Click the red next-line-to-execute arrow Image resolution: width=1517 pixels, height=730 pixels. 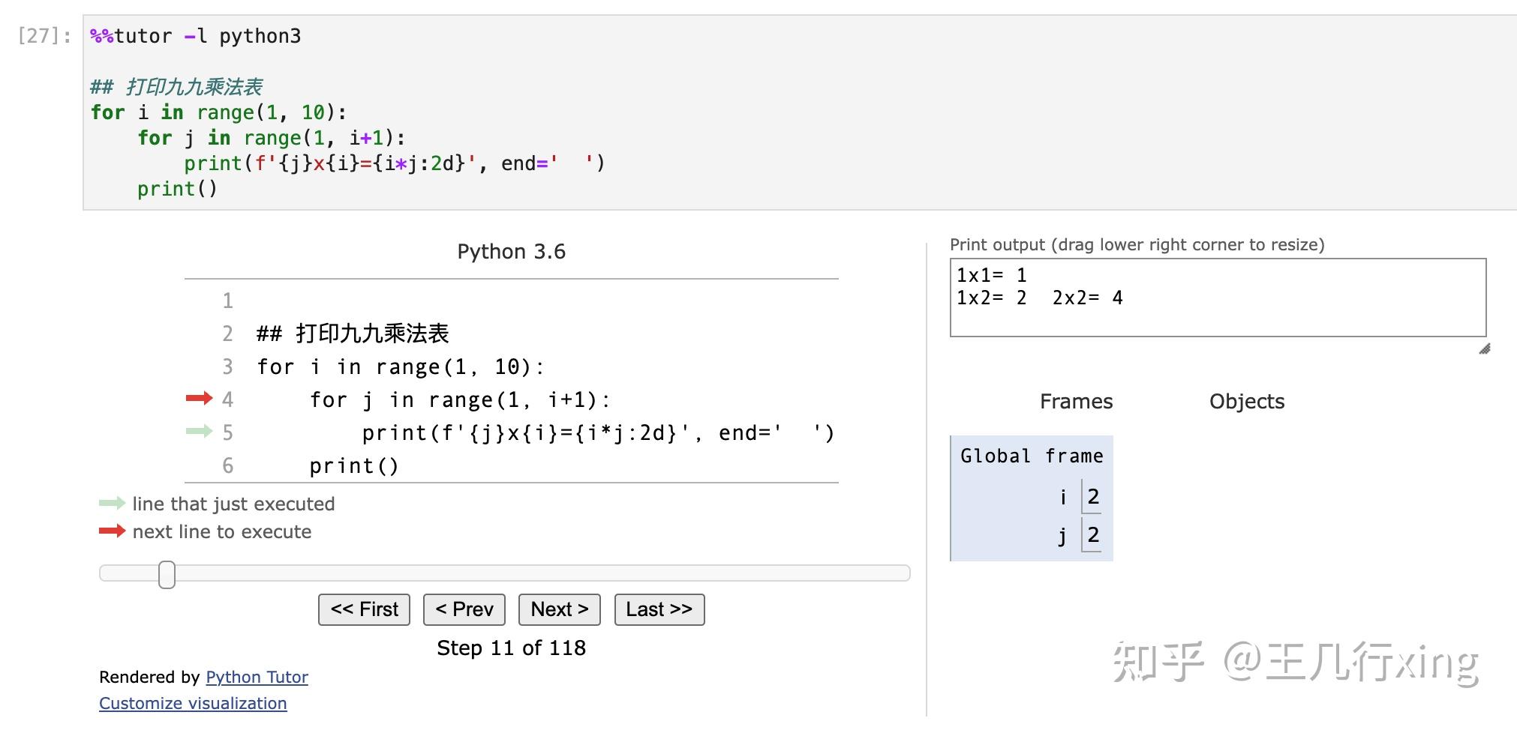pos(197,399)
